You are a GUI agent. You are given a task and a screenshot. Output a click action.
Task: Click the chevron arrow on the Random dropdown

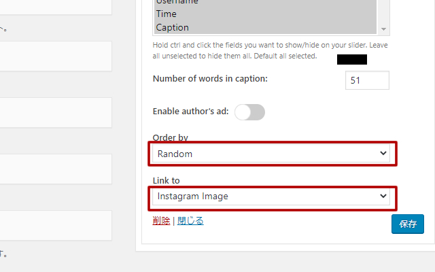(x=383, y=154)
